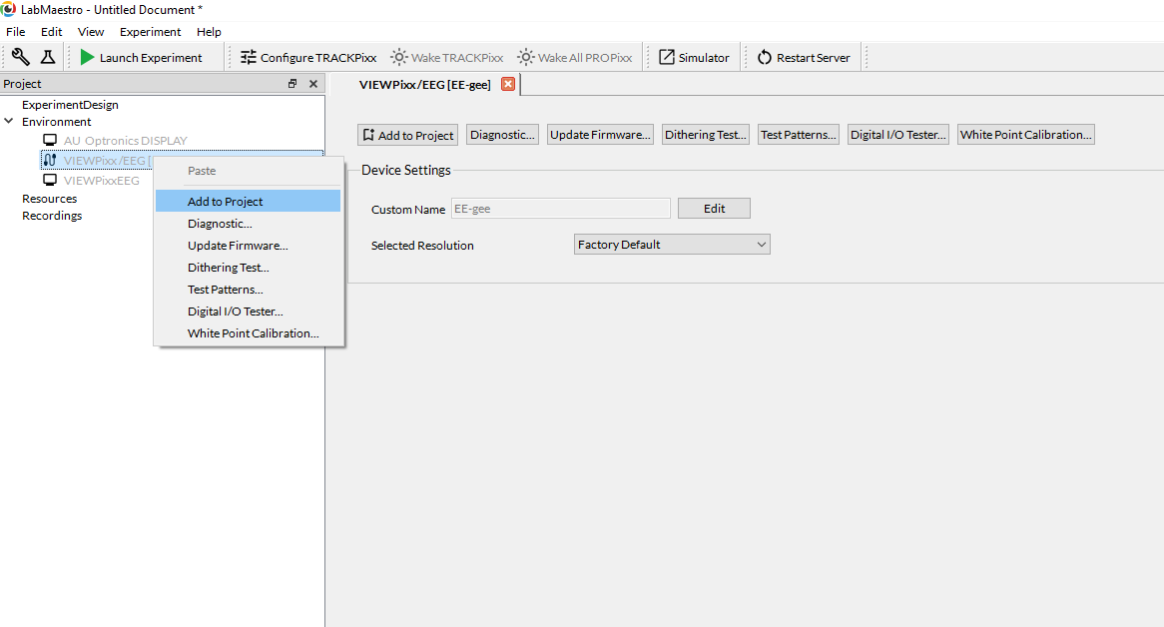Open the Experiment menu in menu bar

pos(150,32)
